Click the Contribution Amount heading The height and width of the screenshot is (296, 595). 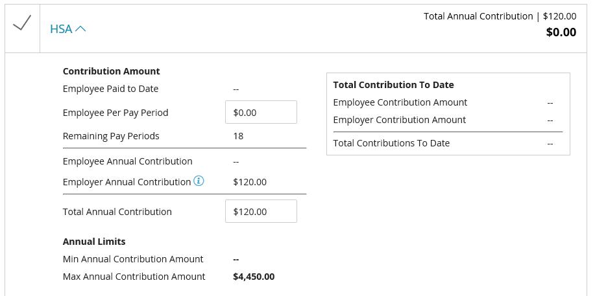tap(111, 71)
